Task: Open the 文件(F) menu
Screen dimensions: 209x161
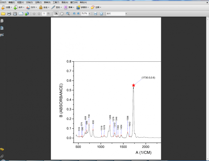Action: tap(3, 2)
